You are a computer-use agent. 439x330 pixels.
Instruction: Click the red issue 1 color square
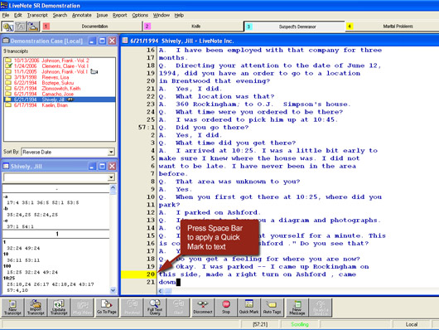pyautogui.click(x=46, y=27)
